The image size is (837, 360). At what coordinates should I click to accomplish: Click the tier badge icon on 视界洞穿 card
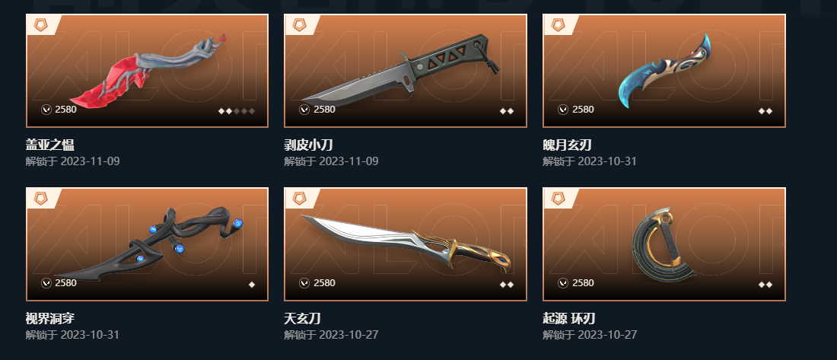click(x=41, y=198)
